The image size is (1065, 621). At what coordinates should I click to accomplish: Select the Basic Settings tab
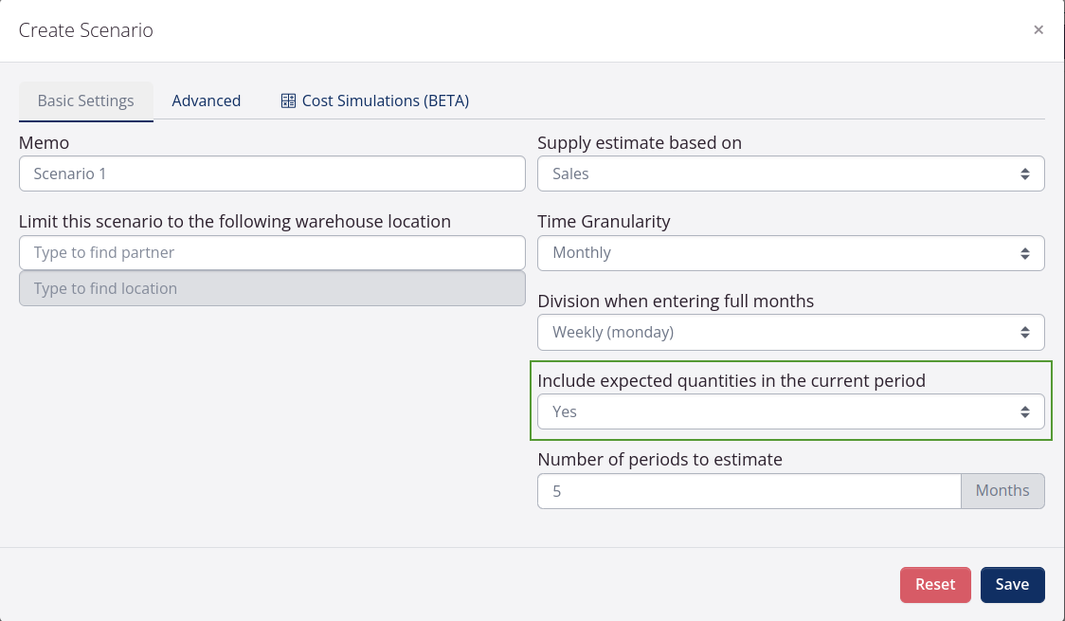click(85, 100)
